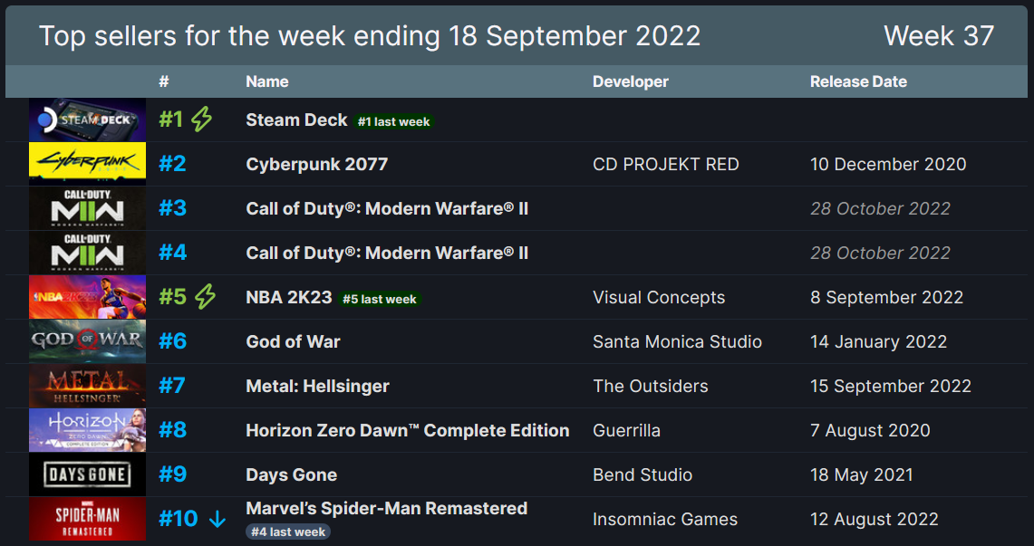Open the Metal: Hellsinger game name link
This screenshot has height=546, width=1034.
pos(317,386)
